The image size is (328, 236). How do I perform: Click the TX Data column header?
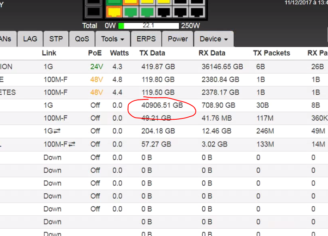[152, 53]
